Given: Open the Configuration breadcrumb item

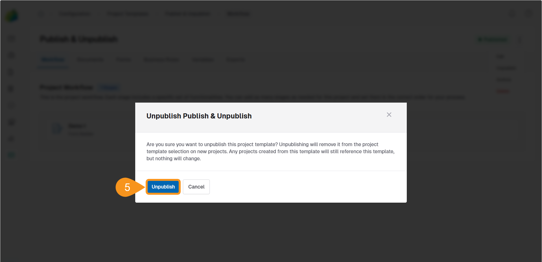Looking at the screenshot, I should (75, 14).
